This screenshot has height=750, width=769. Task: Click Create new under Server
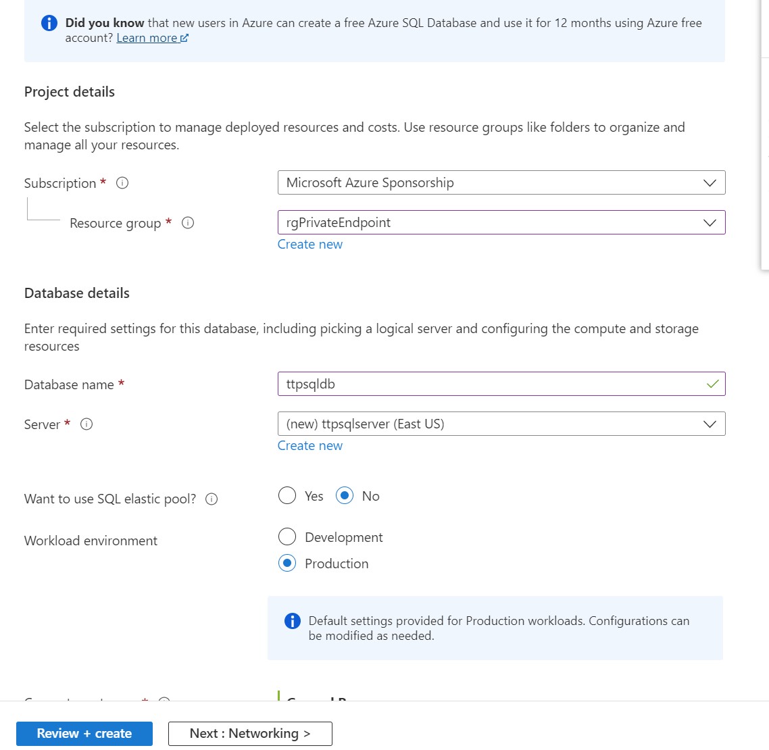(x=310, y=446)
